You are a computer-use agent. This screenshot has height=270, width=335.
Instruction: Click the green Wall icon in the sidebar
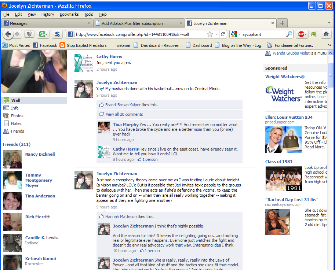tap(6, 100)
